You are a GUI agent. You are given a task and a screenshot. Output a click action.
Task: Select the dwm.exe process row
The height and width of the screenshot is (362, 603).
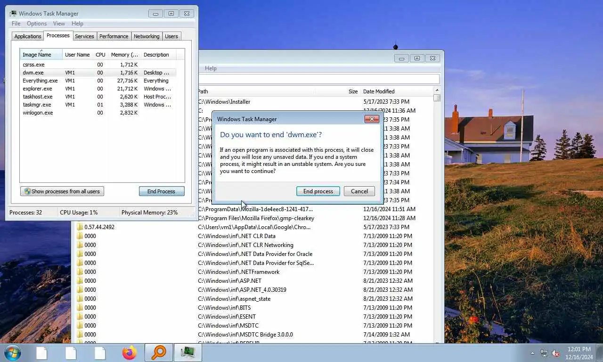98,73
